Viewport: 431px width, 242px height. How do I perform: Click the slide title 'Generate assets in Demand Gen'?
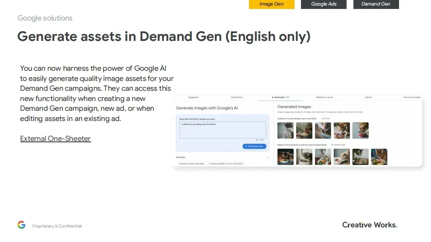point(119,37)
